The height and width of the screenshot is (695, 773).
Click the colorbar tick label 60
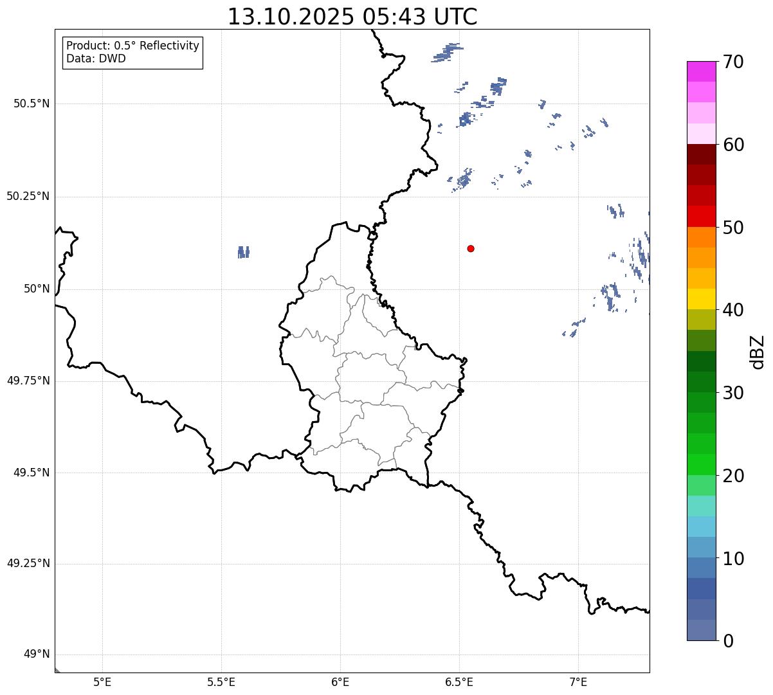click(733, 145)
